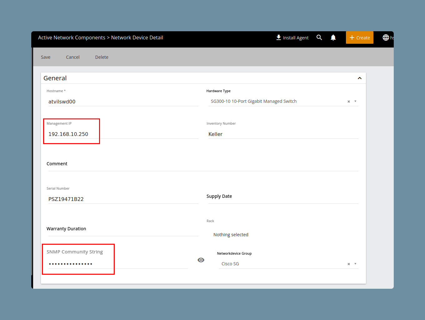Clear the Networkdevice Group selection
The width and height of the screenshot is (425, 320).
click(349, 264)
